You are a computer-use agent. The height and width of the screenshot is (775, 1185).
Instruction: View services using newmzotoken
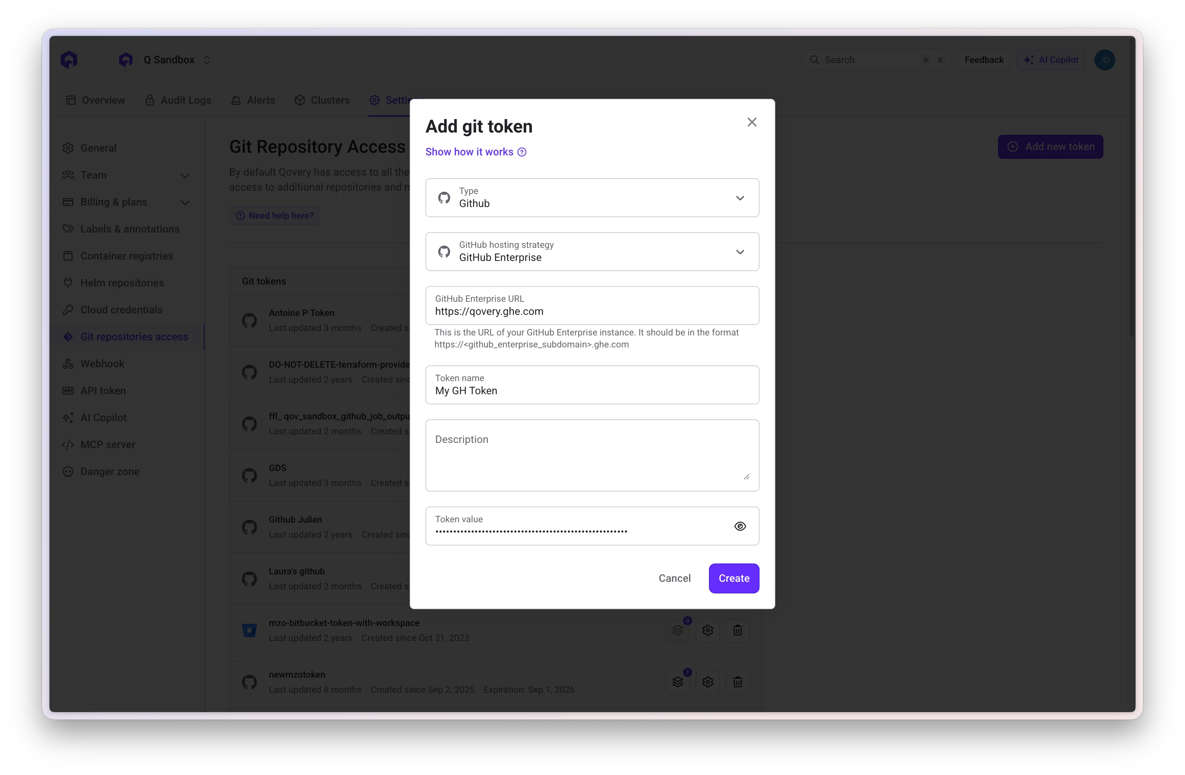678,681
